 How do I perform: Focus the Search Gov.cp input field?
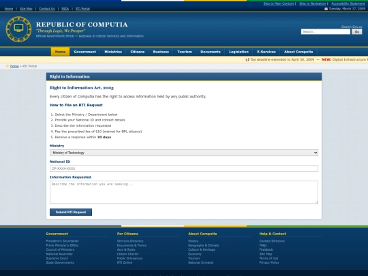[x=326, y=31]
